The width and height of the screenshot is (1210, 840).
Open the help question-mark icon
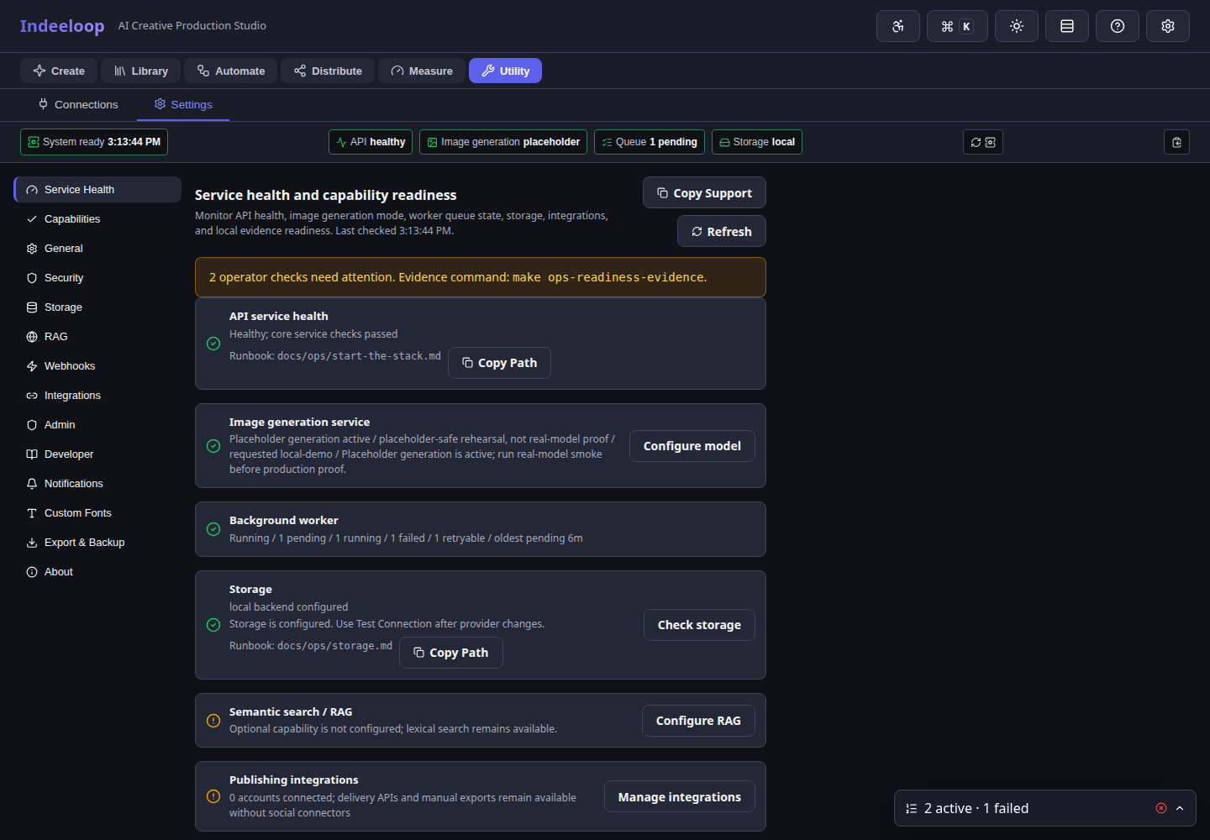coord(1118,26)
